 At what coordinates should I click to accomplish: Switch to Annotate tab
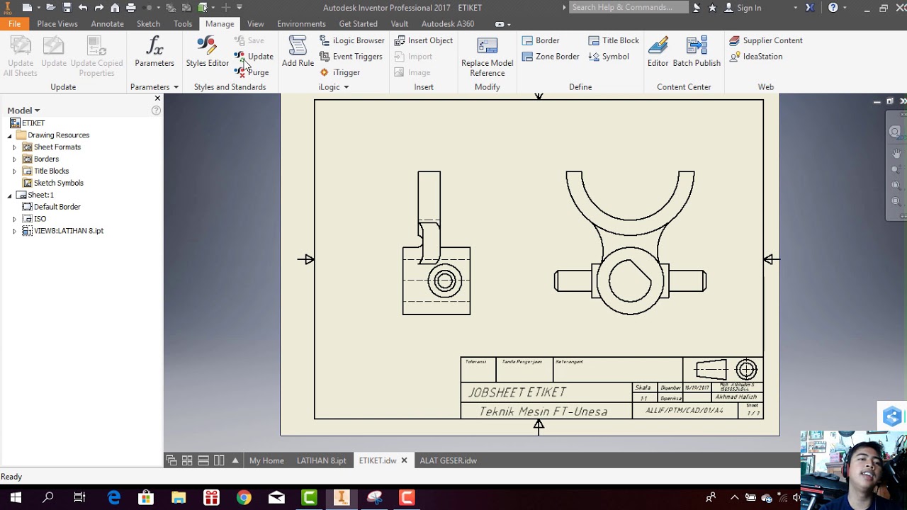107,24
